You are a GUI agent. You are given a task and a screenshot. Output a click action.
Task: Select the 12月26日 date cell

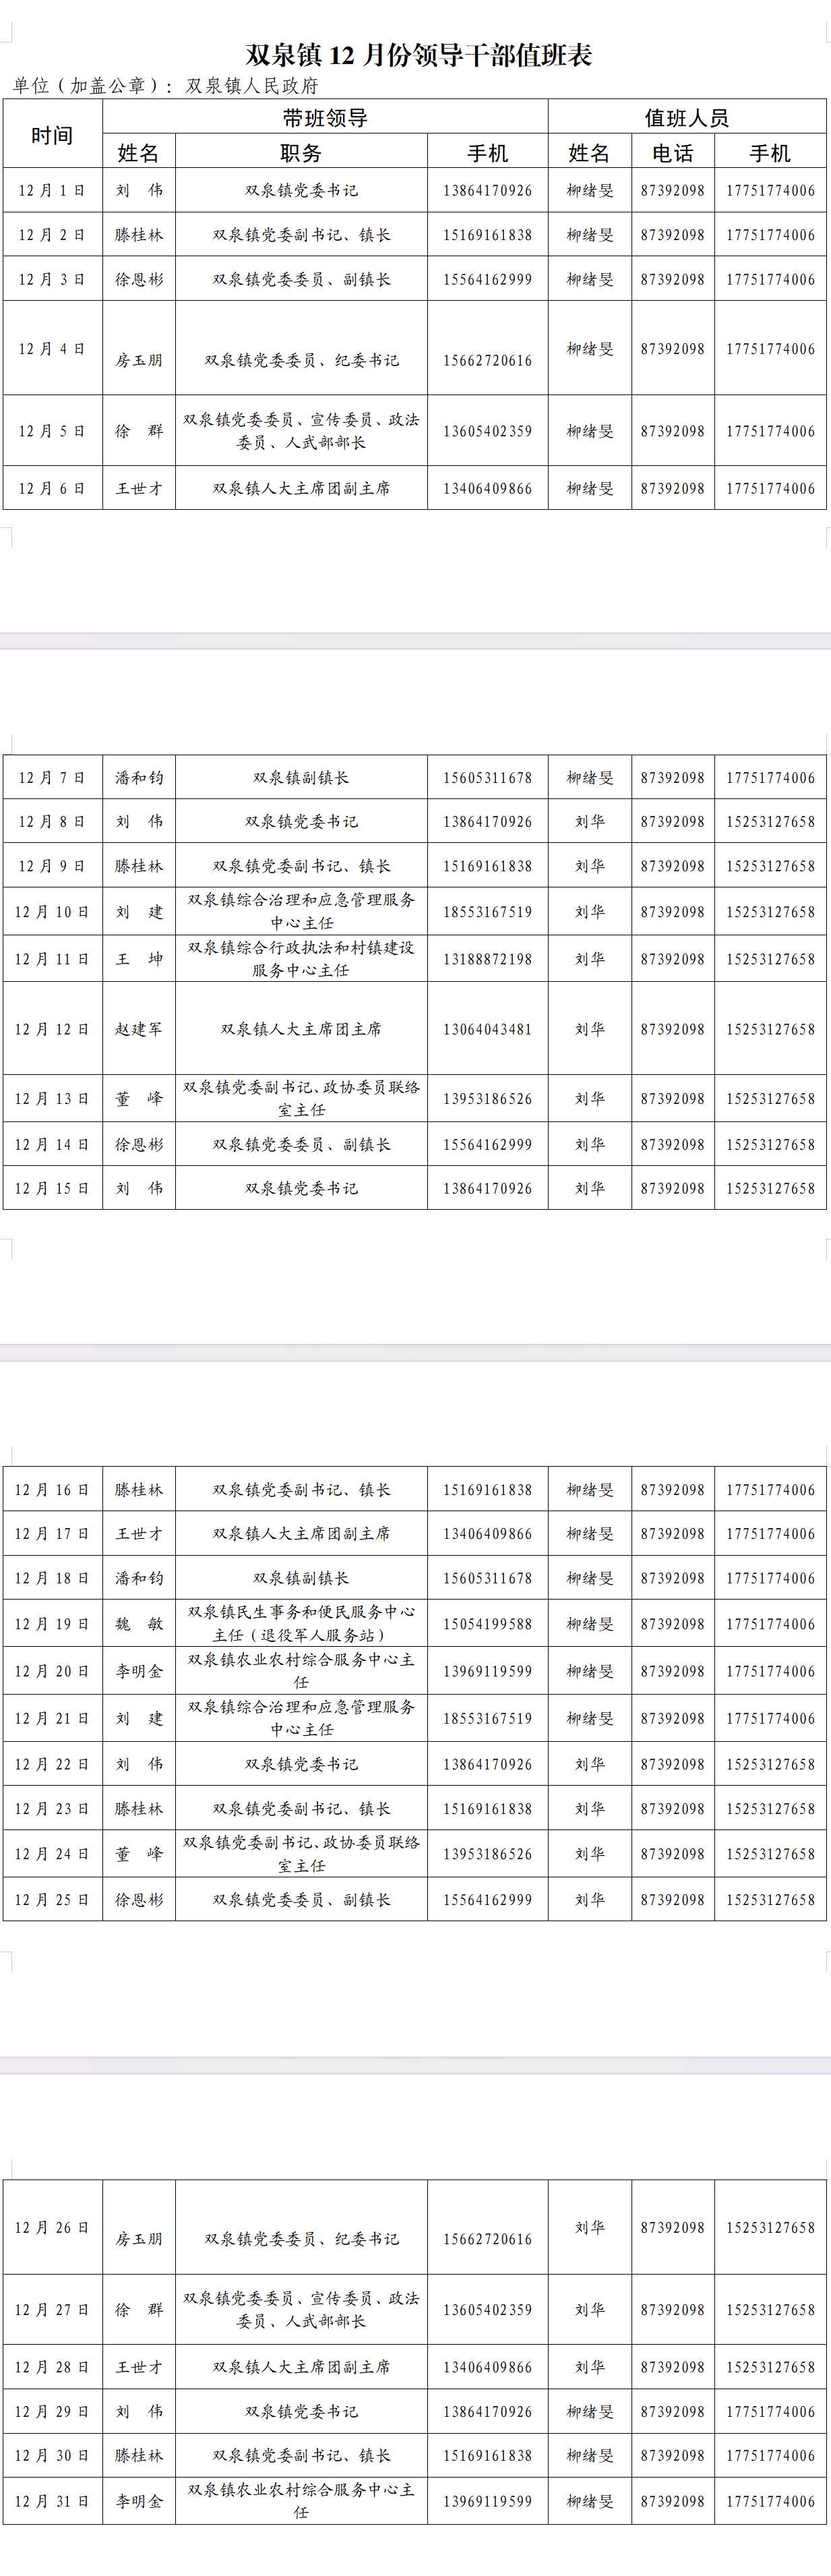(52, 2227)
